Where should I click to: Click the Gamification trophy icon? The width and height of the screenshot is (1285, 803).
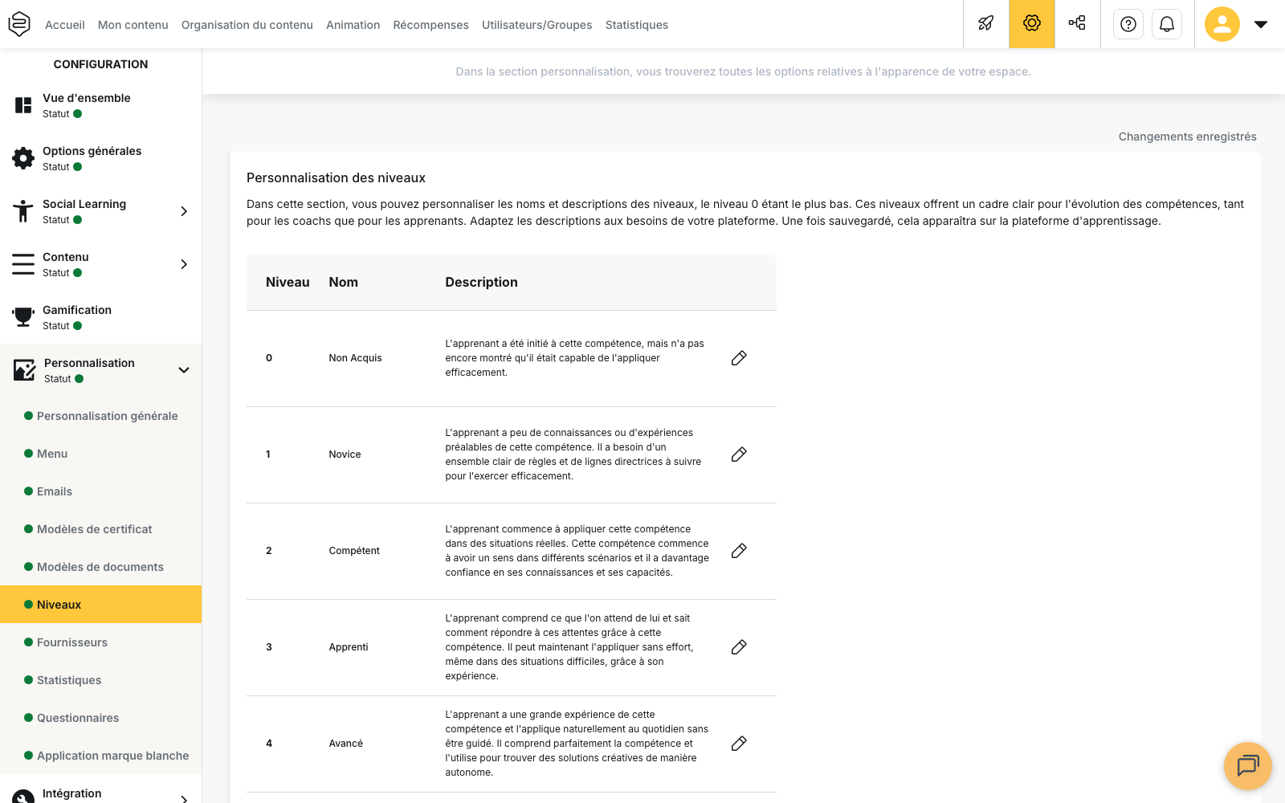pyautogui.click(x=23, y=317)
